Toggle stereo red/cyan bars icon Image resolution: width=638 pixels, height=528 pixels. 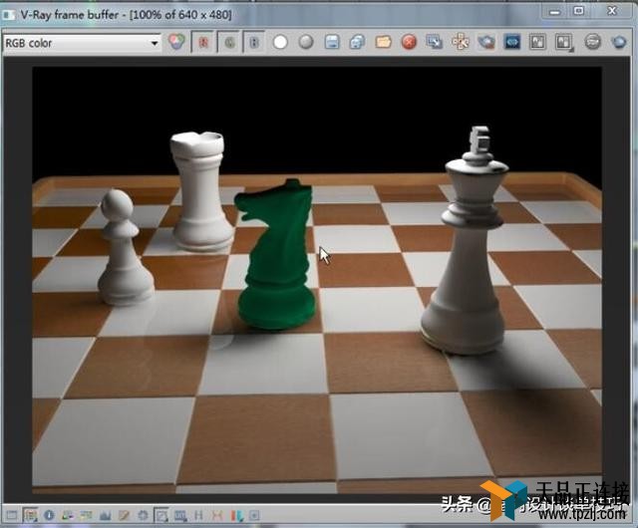236,515
